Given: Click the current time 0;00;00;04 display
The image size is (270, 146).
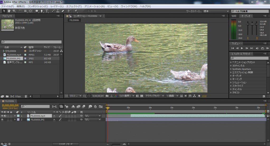Looking at the screenshot, I should (10, 105).
